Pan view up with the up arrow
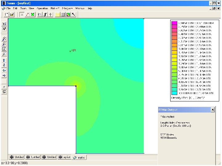 click(x=4, y=61)
